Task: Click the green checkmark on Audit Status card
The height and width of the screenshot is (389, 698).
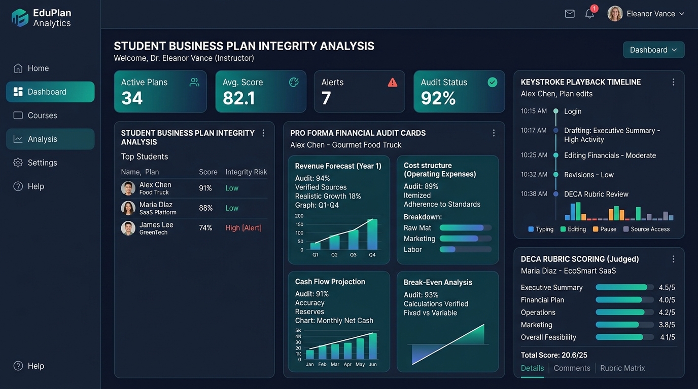Action: coord(492,82)
